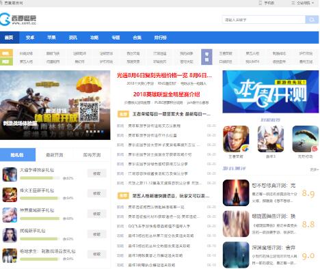This screenshot has width=320, height=269.
Task: Open the 2018英雄联盟全明星赛介绍 headline
Action: (166, 94)
